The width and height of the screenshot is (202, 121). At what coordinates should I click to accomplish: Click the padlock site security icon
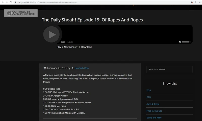[16, 2]
